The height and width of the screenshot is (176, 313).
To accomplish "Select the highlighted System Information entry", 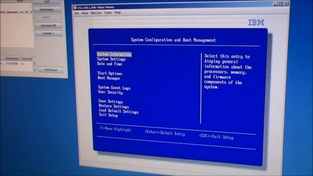I will coord(114,54).
